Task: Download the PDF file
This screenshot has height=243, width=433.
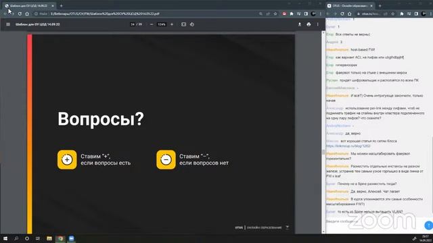Action: [x=300, y=24]
